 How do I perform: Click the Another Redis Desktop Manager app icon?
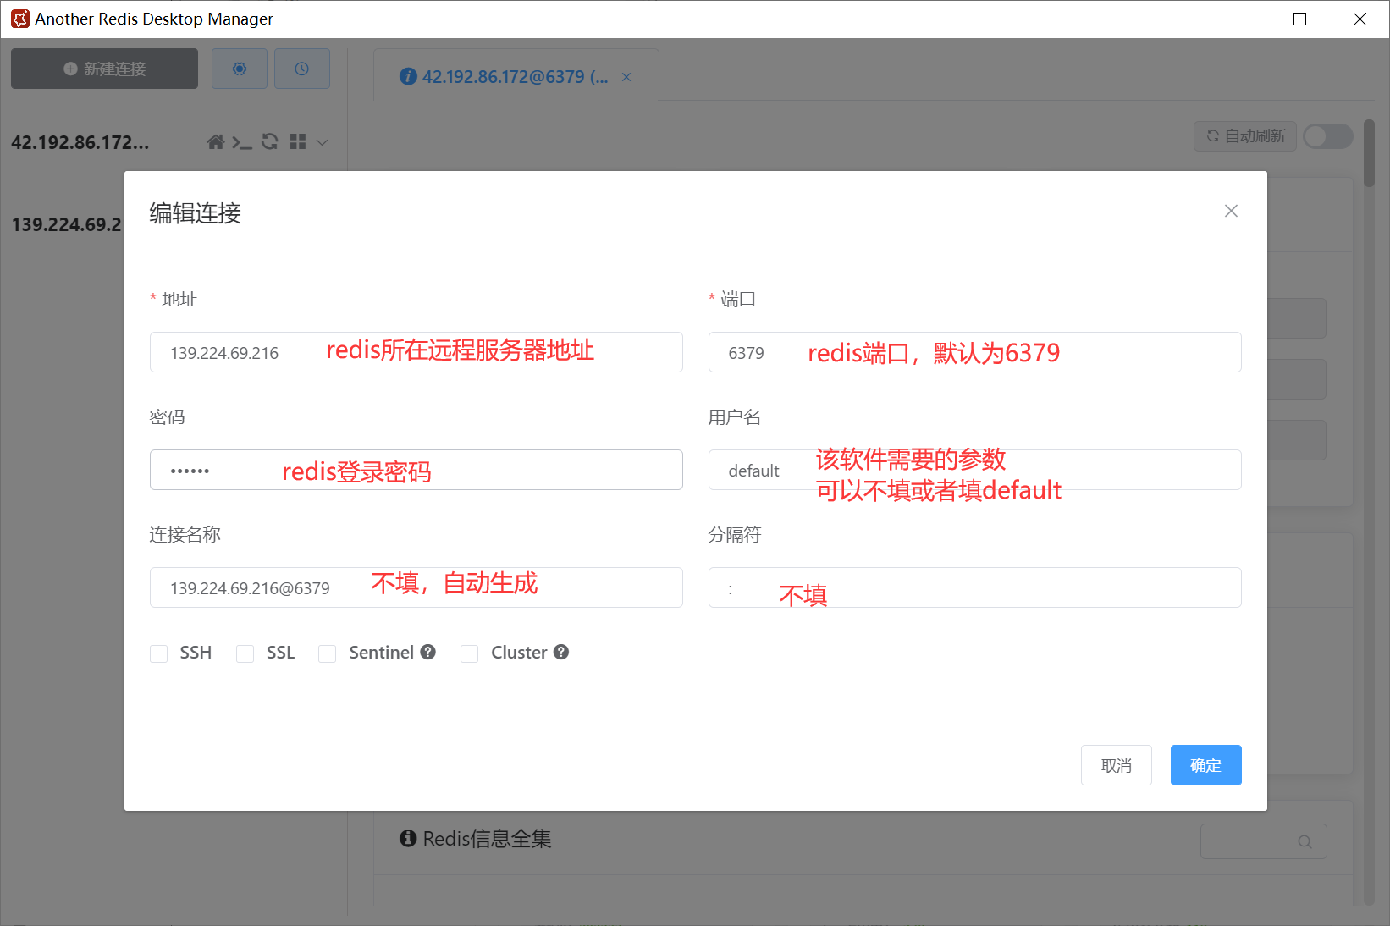click(x=19, y=19)
